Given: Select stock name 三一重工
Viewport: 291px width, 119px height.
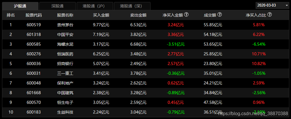Looking at the screenshot, I should 65,73.
